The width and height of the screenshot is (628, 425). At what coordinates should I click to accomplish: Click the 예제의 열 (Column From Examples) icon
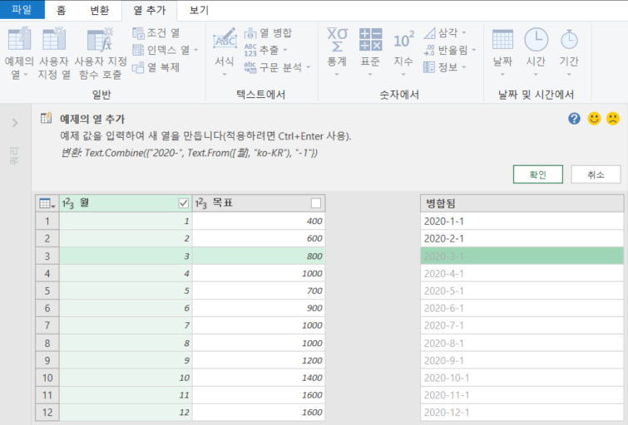tap(19, 39)
